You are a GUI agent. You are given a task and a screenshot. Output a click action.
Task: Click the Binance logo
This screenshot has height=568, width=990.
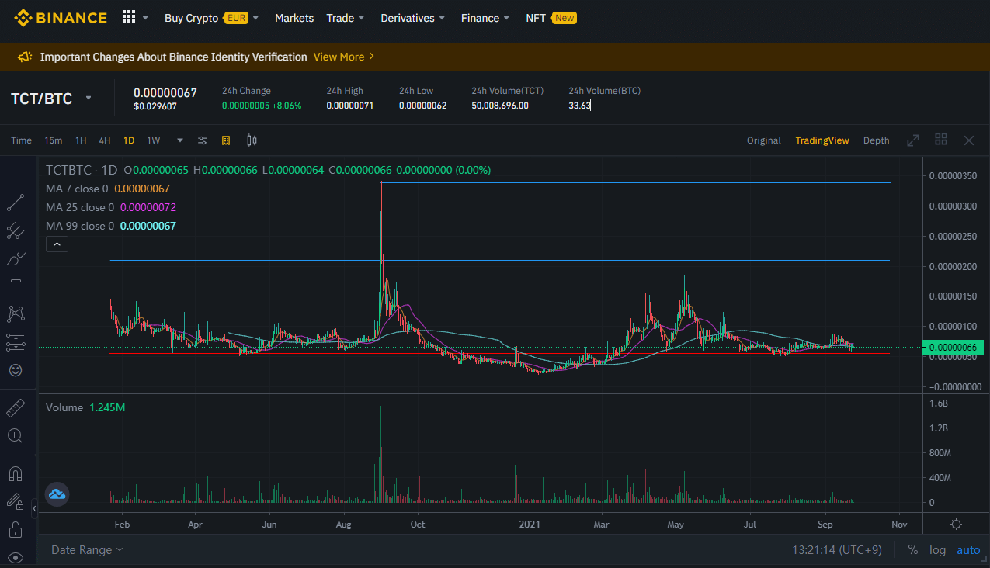pyautogui.click(x=61, y=17)
